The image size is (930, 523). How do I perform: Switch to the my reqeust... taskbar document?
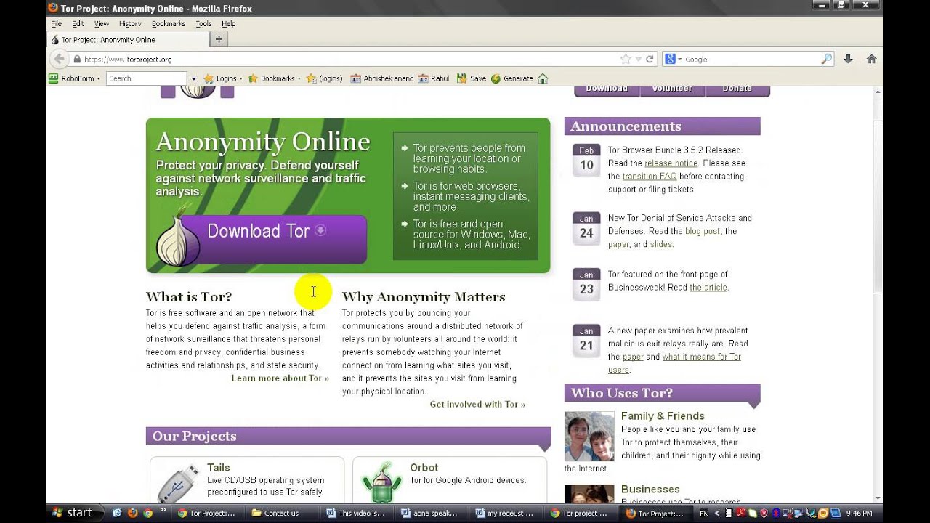[x=508, y=513]
